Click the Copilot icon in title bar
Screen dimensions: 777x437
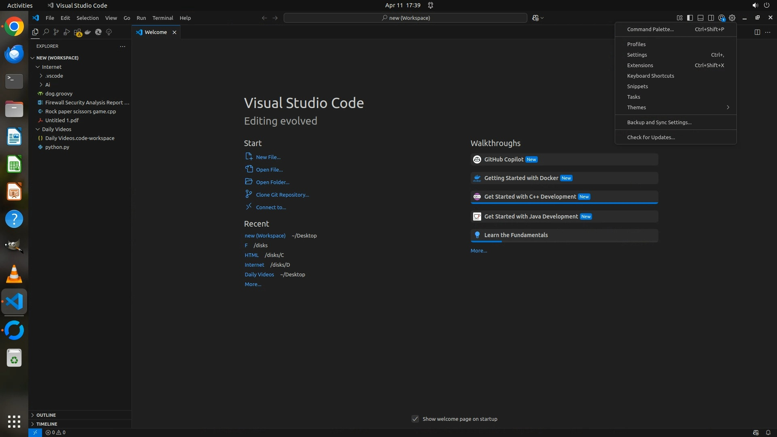[x=536, y=18]
